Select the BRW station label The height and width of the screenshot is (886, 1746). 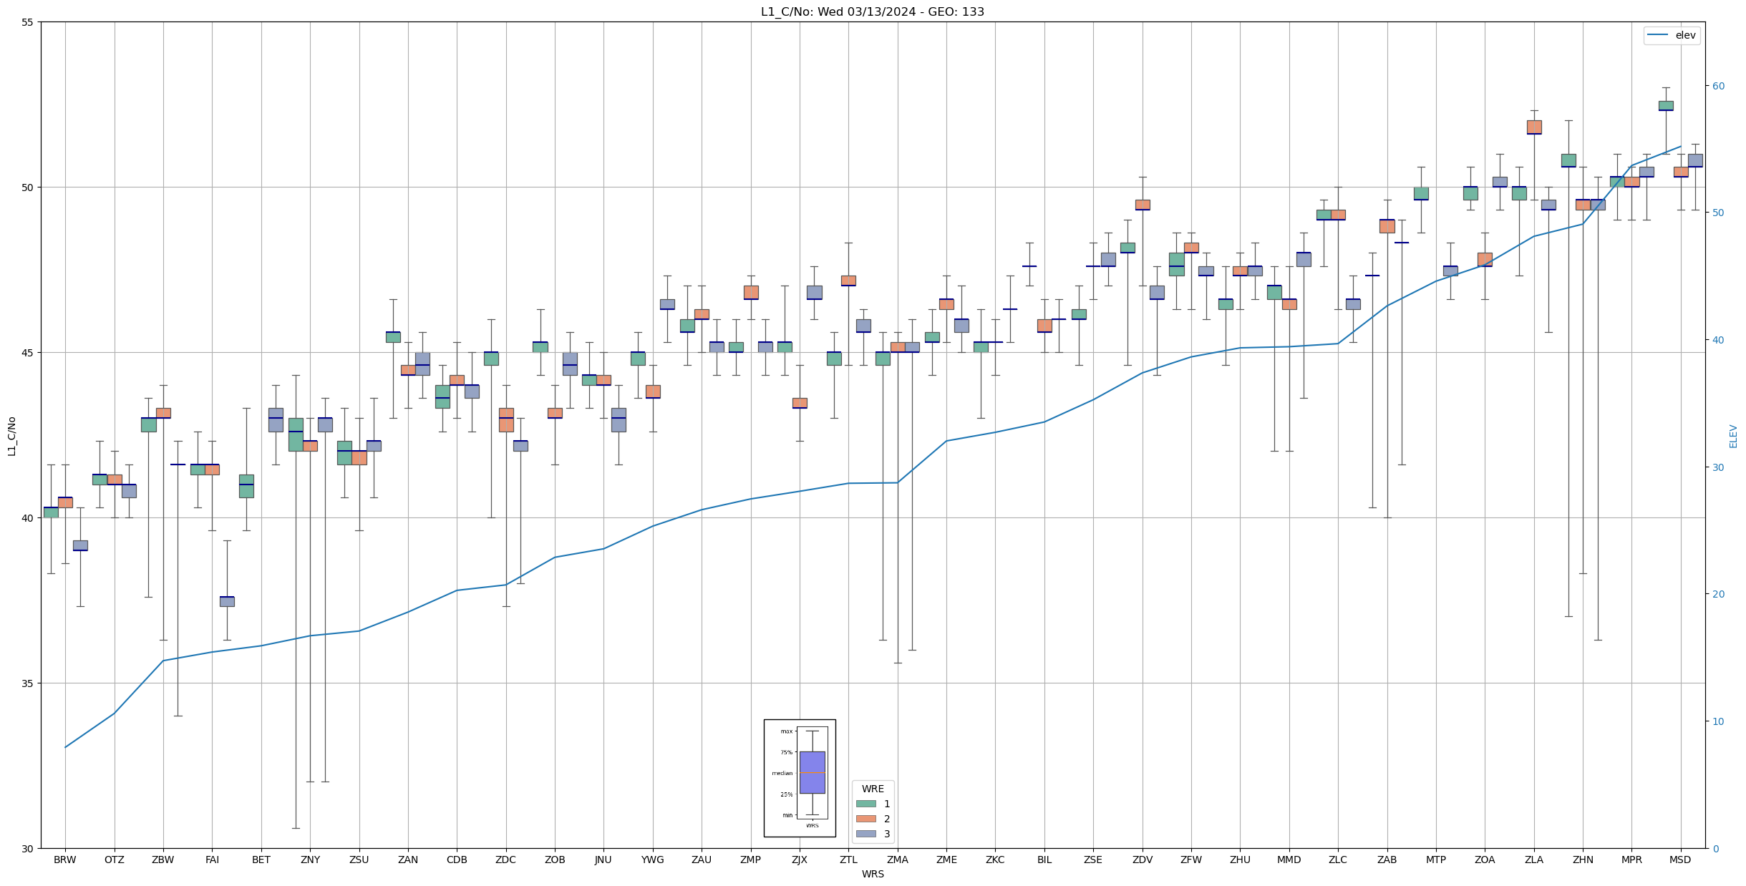click(65, 860)
